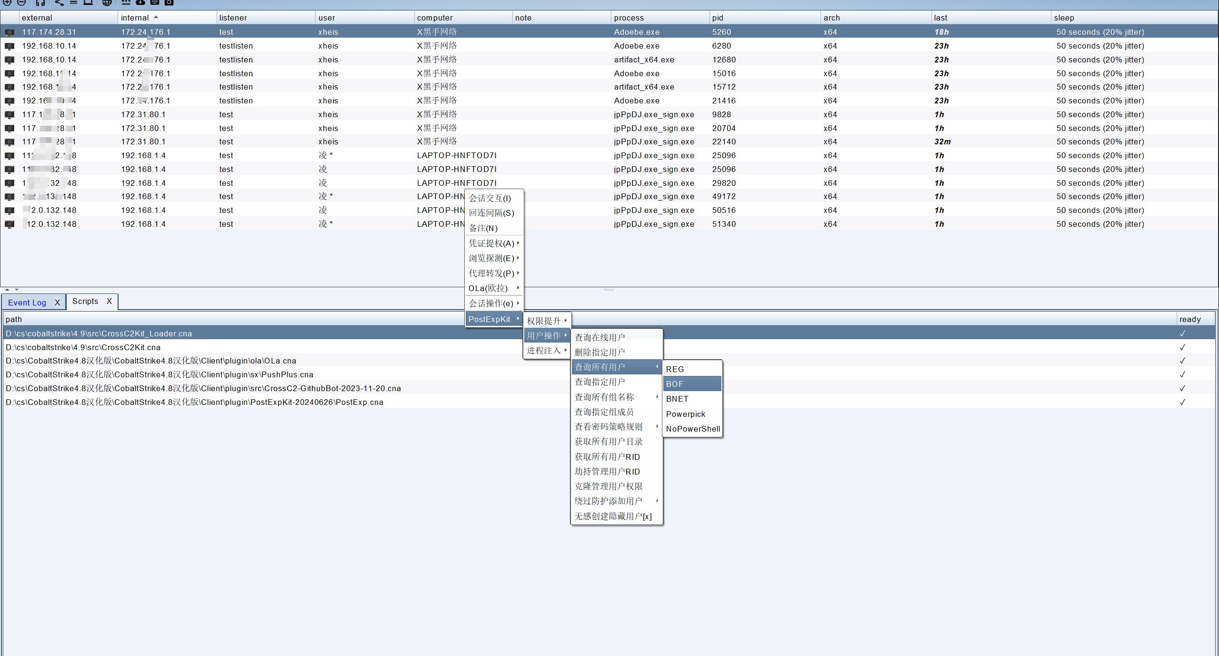Close the Event Log tab with its X
Image resolution: width=1219 pixels, height=656 pixels.
tap(57, 303)
